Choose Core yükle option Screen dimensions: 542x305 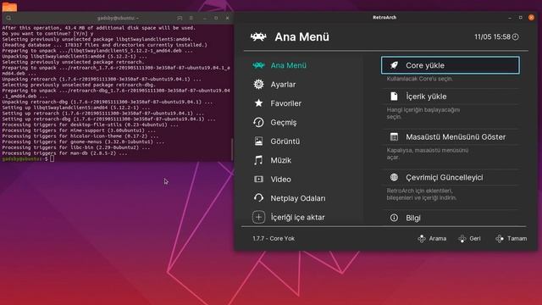(450, 65)
